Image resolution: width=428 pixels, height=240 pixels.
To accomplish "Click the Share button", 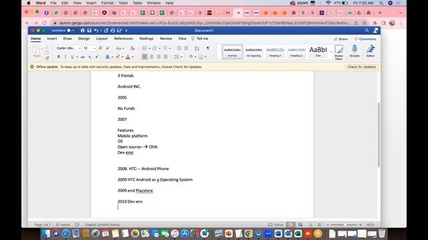I will pyautogui.click(x=340, y=39).
